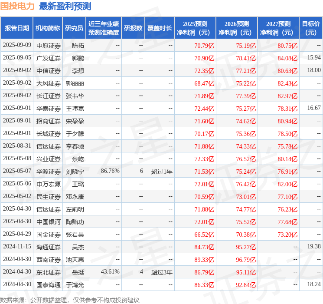Click researcher name 王玮嘉
This screenshot has width=323, height=304.
(75, 109)
